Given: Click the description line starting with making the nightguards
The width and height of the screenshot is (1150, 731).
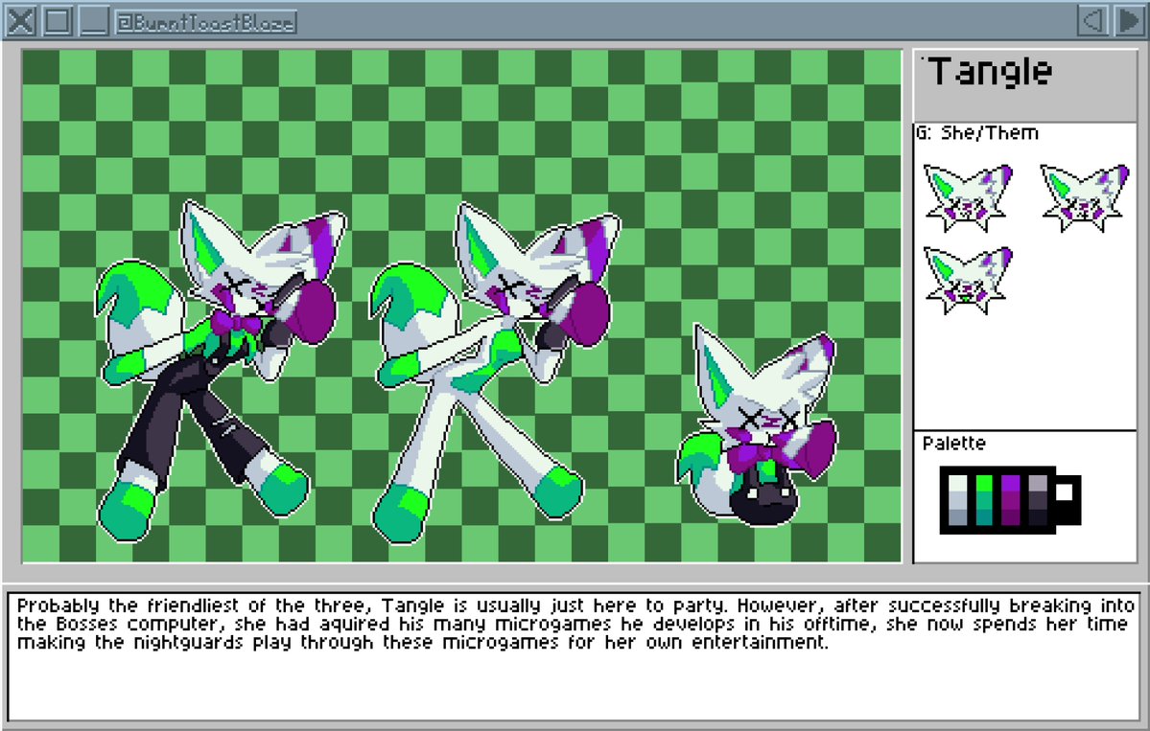Looking at the screenshot, I should pos(422,642).
